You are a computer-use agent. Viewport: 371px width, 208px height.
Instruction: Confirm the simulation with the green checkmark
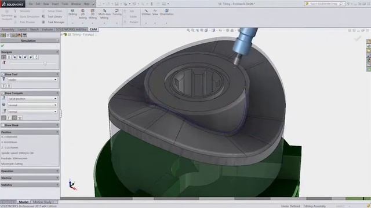coord(2,46)
